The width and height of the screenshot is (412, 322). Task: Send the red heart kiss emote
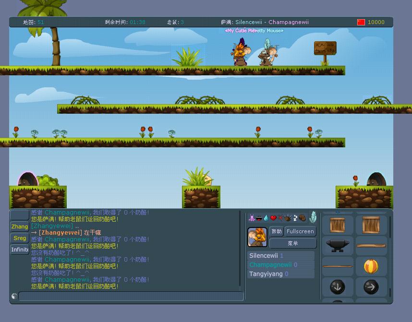(x=274, y=218)
